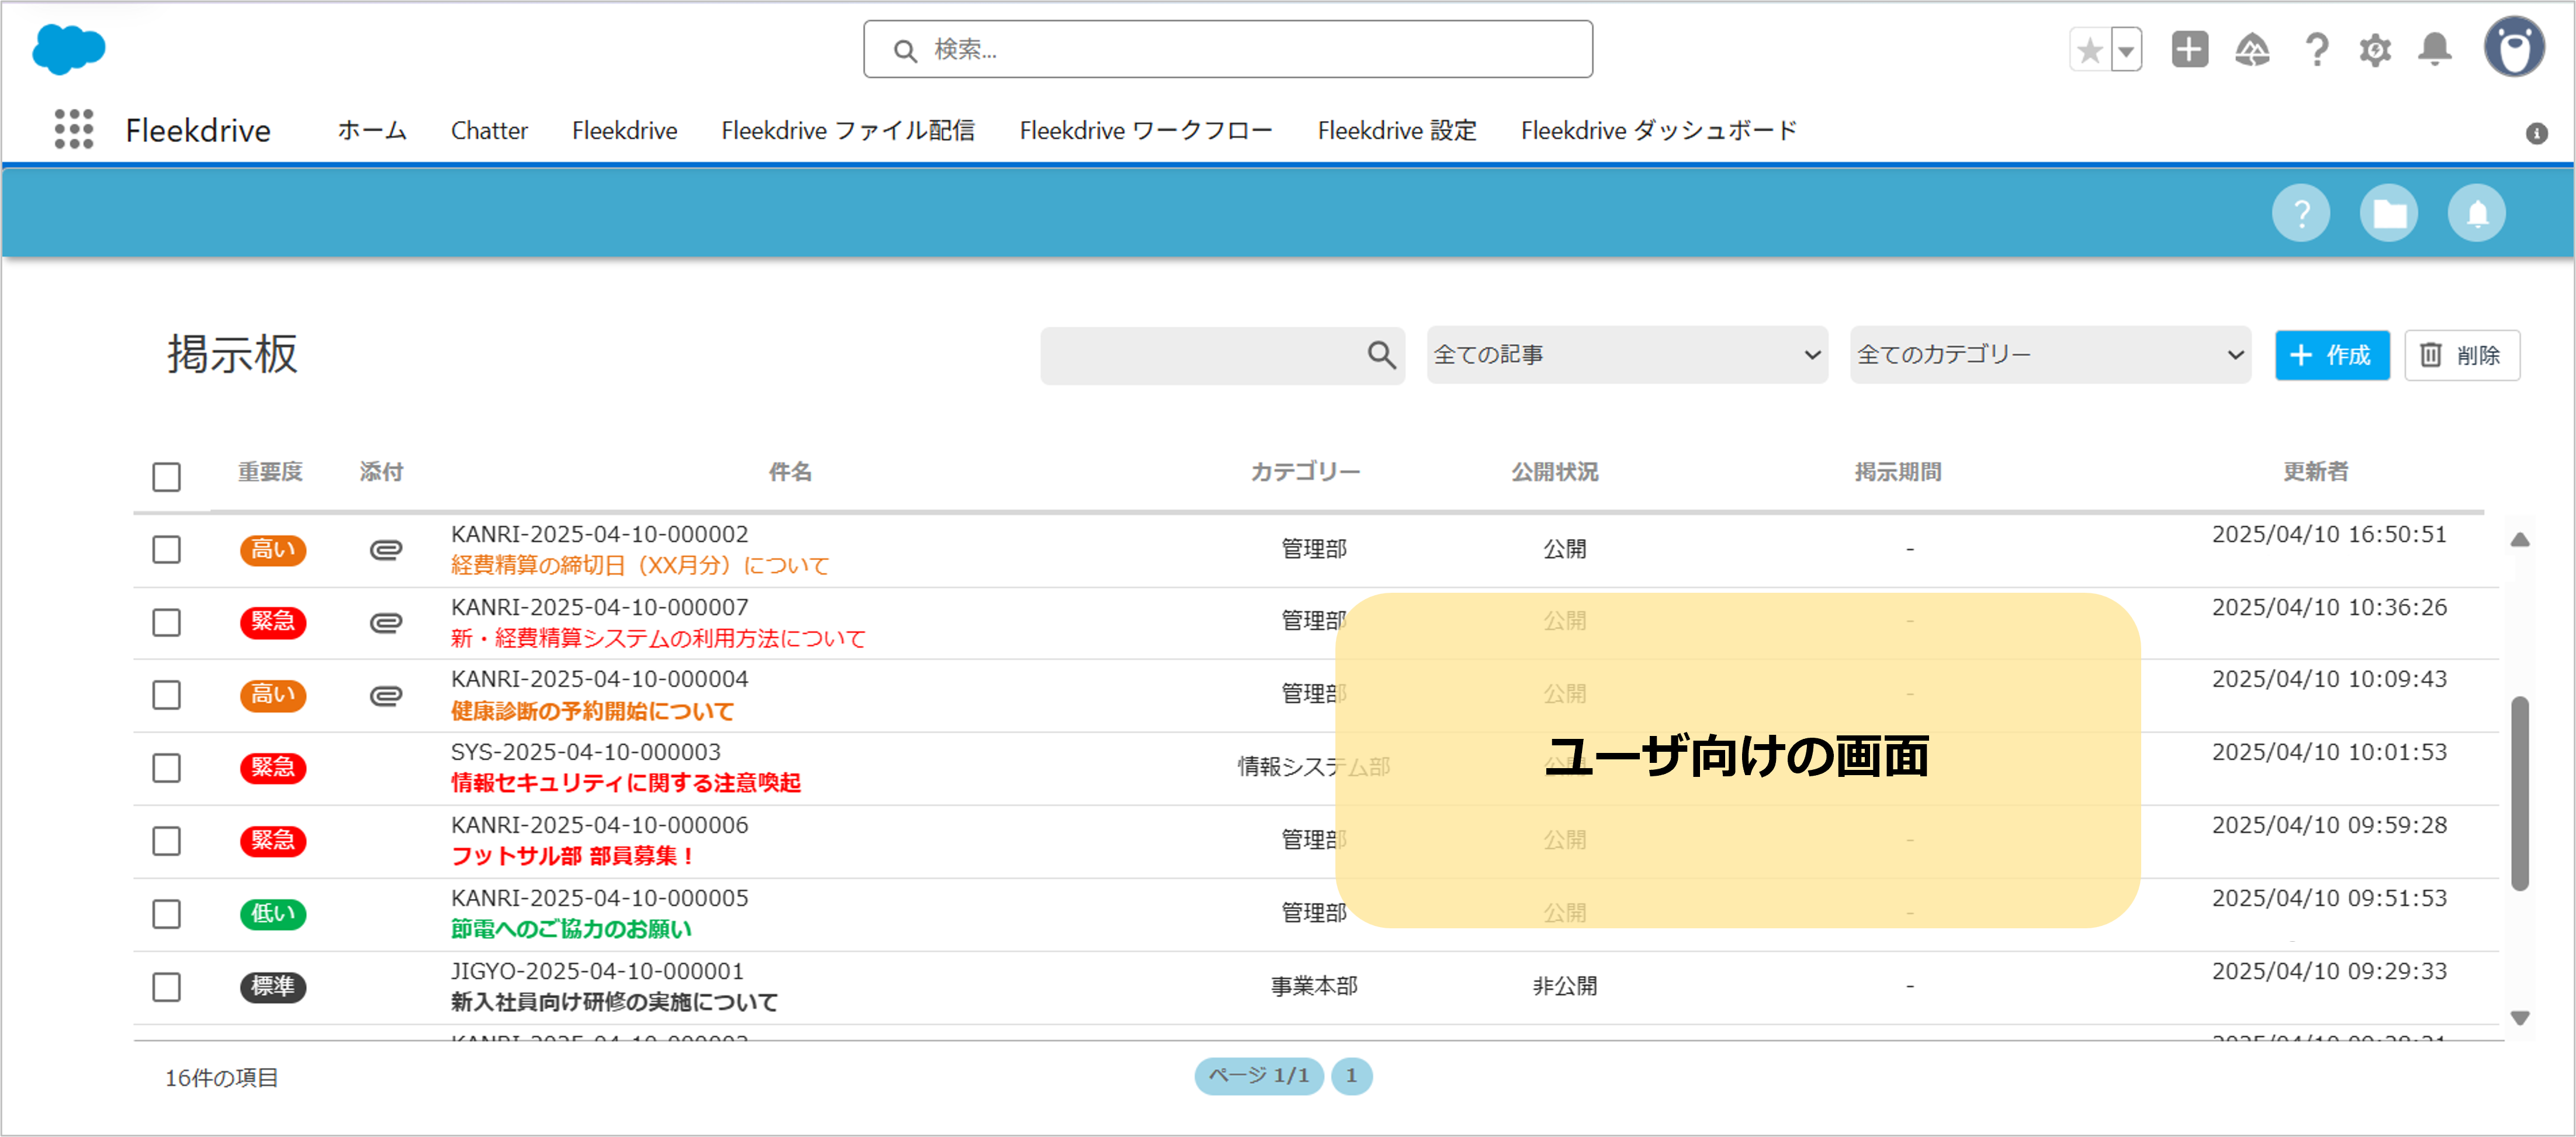Open Salesforce help question mark in header
Image resolution: width=2576 pixels, height=1137 pixels.
point(2316,50)
